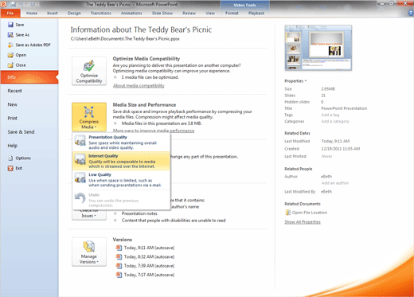Switch to the Transitions tab
The image size is (414, 297).
coord(101,13)
